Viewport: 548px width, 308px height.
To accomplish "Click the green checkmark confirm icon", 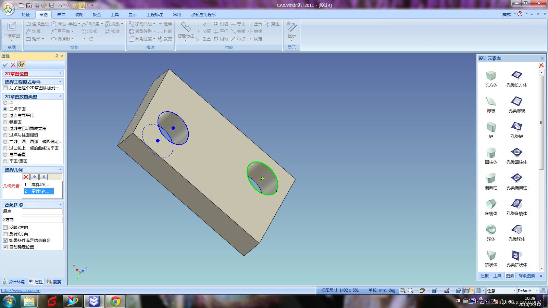I will coord(5,65).
